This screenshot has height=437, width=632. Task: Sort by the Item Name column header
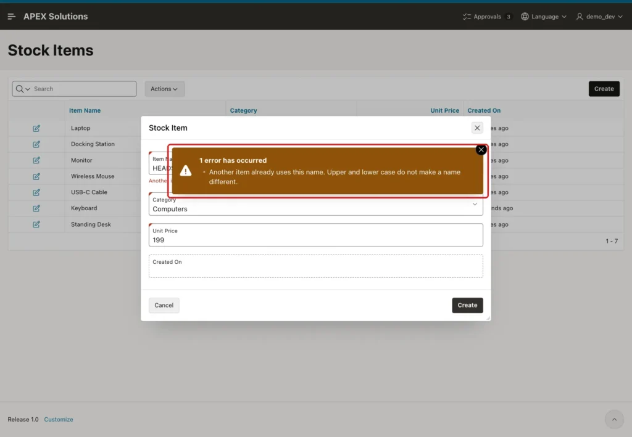(x=85, y=111)
